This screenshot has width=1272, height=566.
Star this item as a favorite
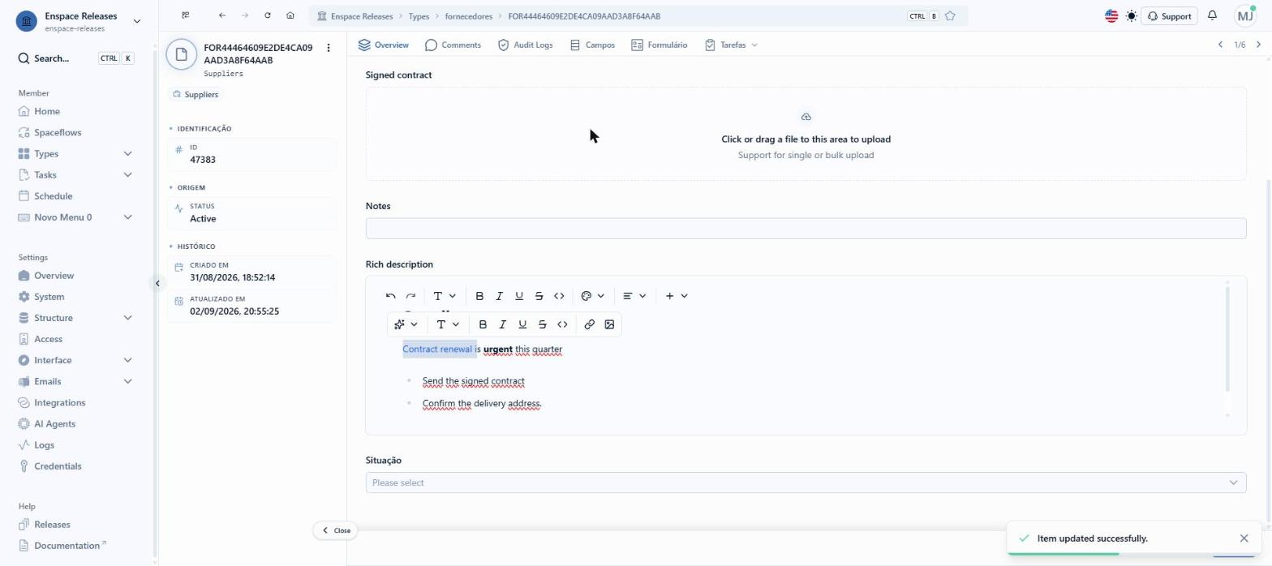coord(950,16)
